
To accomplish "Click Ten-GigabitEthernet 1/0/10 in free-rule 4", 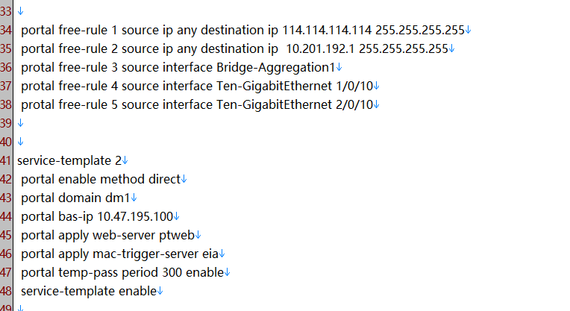I will click(295, 86).
